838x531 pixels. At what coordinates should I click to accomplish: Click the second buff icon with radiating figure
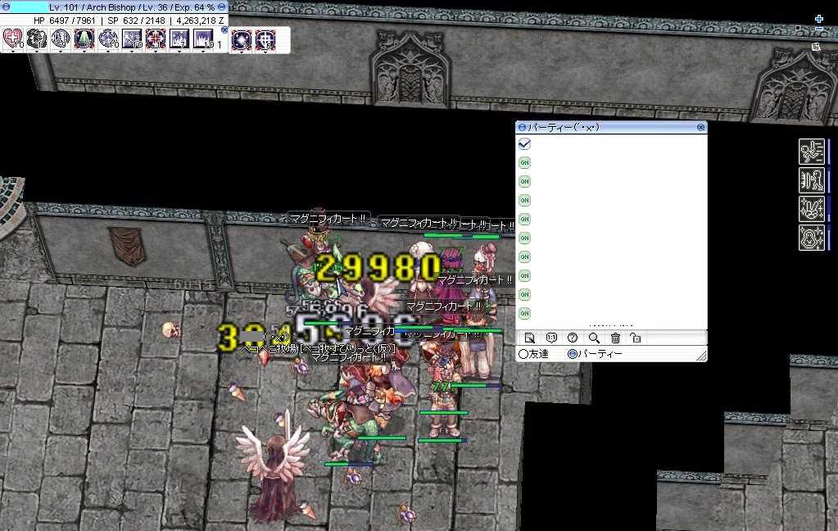click(811, 180)
